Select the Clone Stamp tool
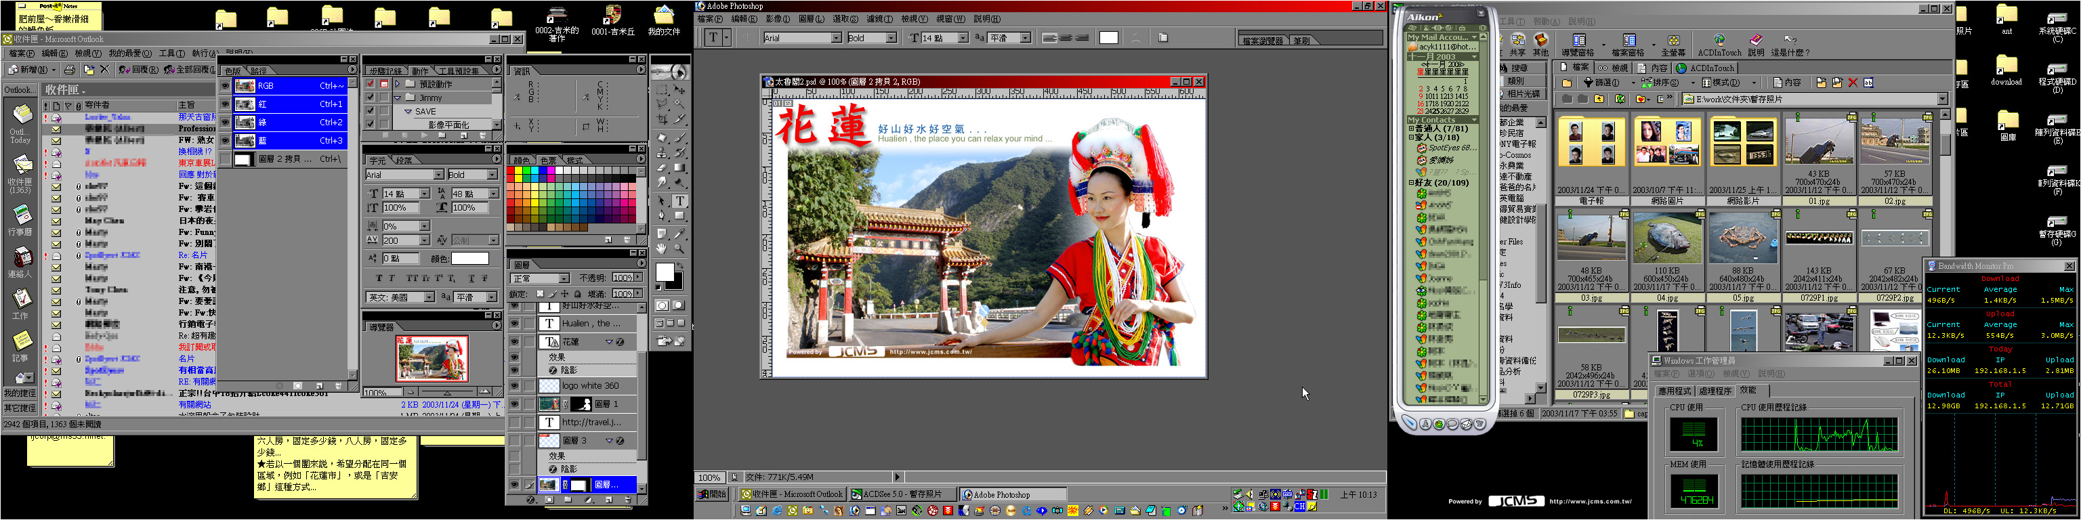 click(x=662, y=152)
